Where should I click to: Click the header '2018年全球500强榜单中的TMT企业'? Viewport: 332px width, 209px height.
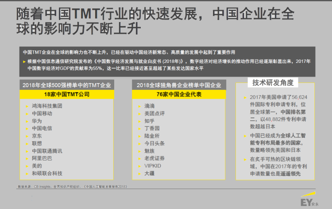(x=67, y=85)
